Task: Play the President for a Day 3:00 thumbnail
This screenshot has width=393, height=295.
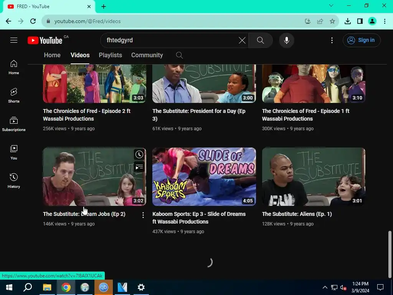Action: pyautogui.click(x=204, y=83)
